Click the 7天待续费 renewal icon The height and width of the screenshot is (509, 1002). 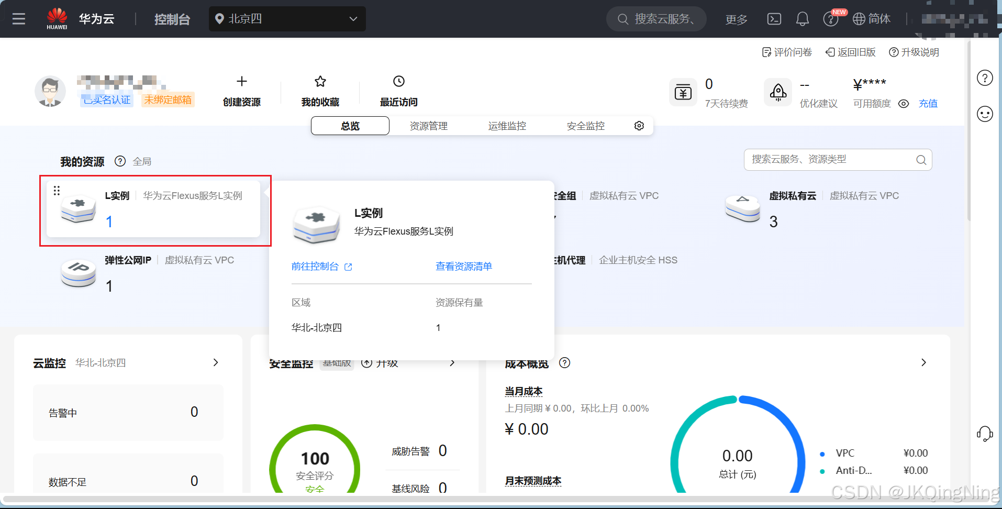[x=683, y=93]
